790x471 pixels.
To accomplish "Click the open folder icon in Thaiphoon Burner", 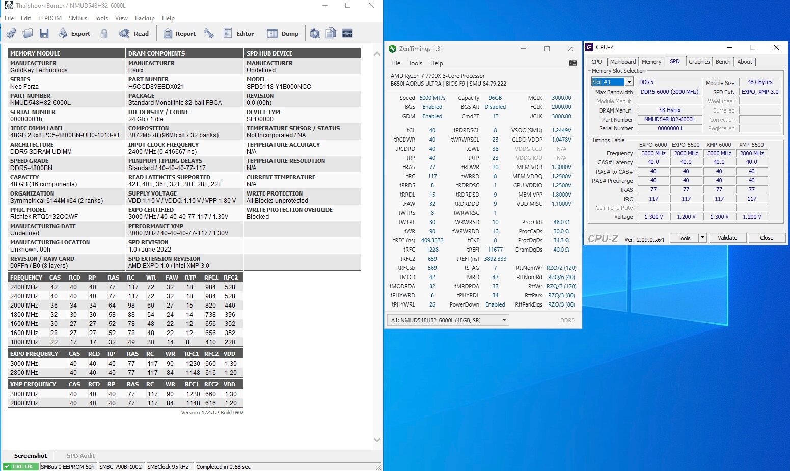I will tap(28, 34).
